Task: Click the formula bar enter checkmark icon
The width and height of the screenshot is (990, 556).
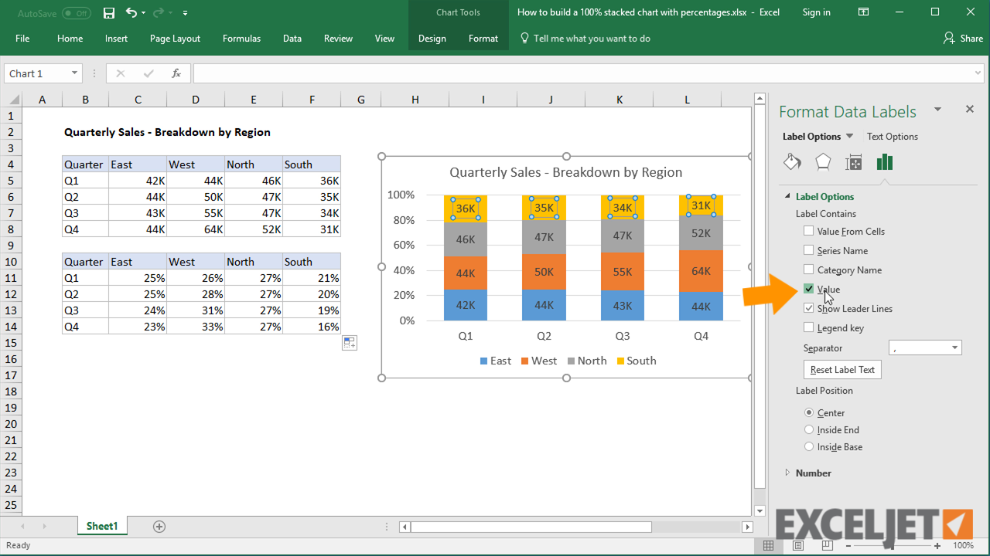Action: [x=148, y=73]
